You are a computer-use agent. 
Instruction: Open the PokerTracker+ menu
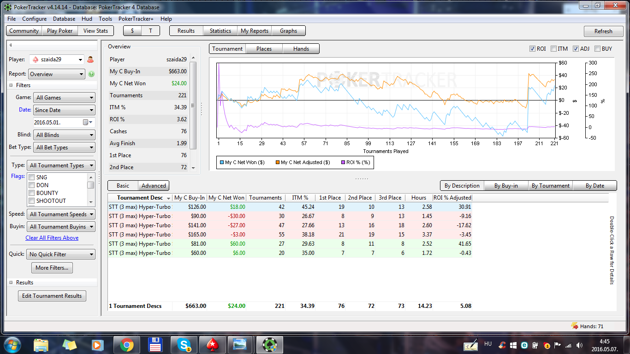click(x=136, y=19)
